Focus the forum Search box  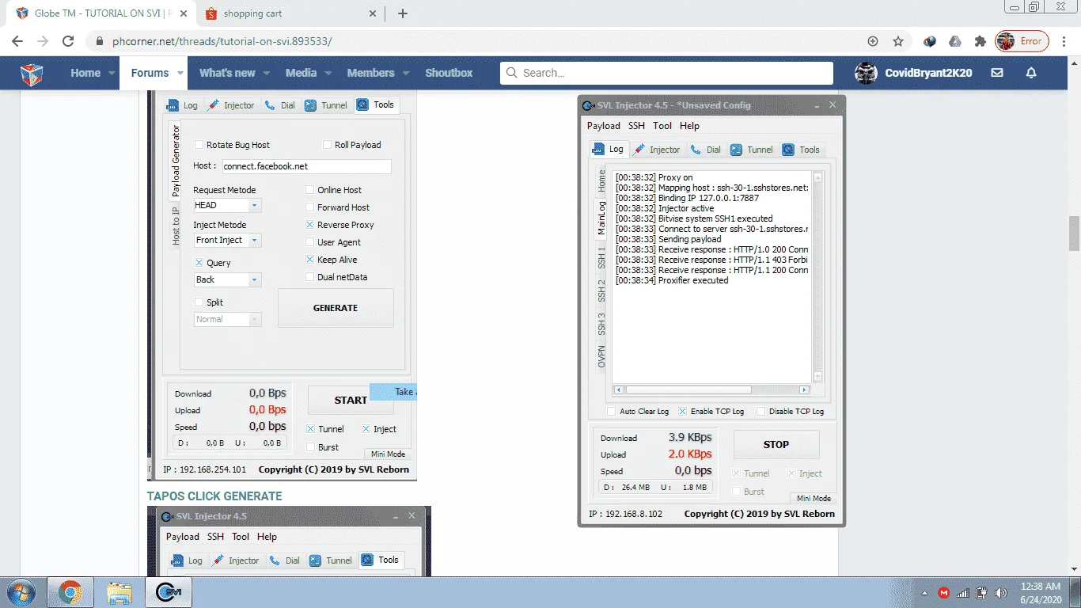(x=666, y=73)
